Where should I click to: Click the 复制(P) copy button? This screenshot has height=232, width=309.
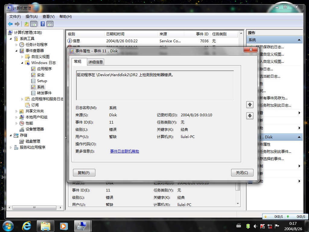click(84, 172)
